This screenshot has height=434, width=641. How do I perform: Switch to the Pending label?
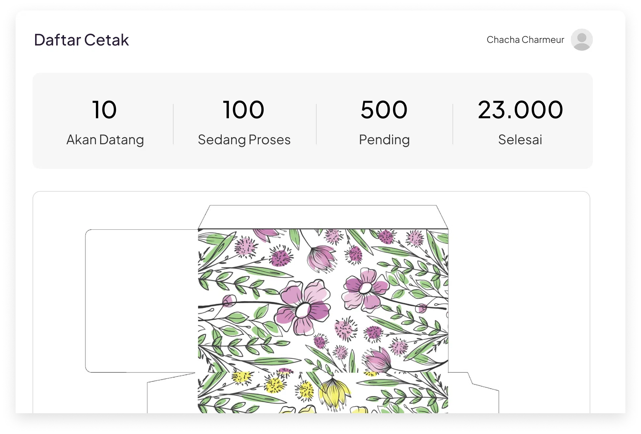384,140
